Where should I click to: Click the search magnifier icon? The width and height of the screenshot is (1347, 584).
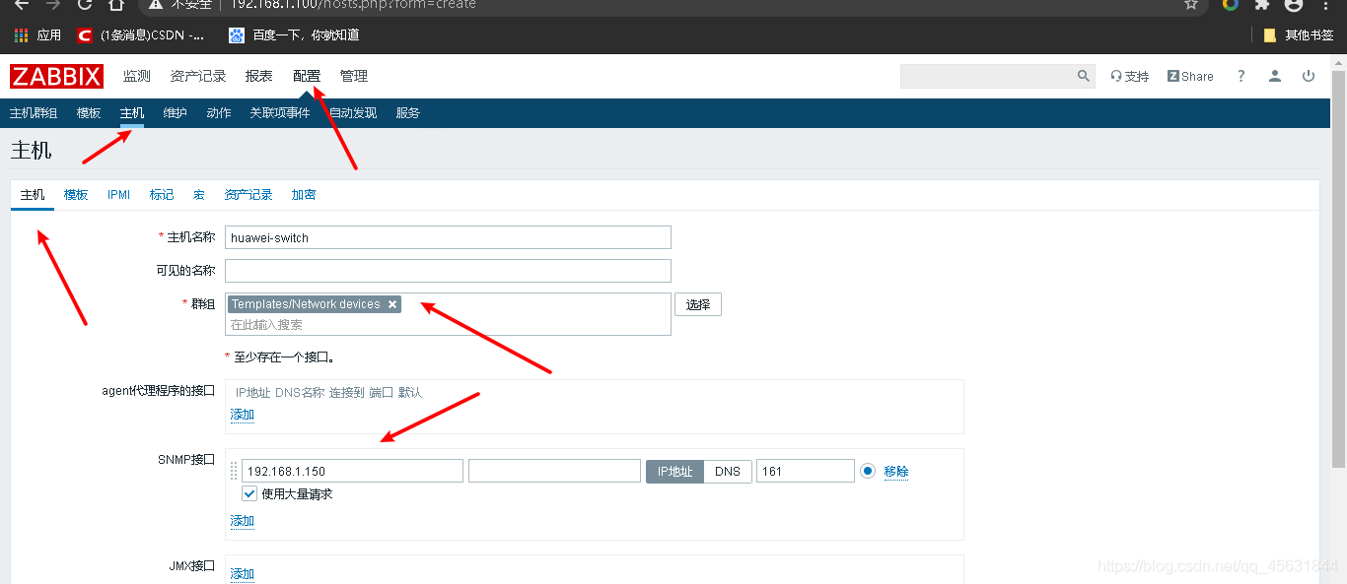(x=1083, y=76)
